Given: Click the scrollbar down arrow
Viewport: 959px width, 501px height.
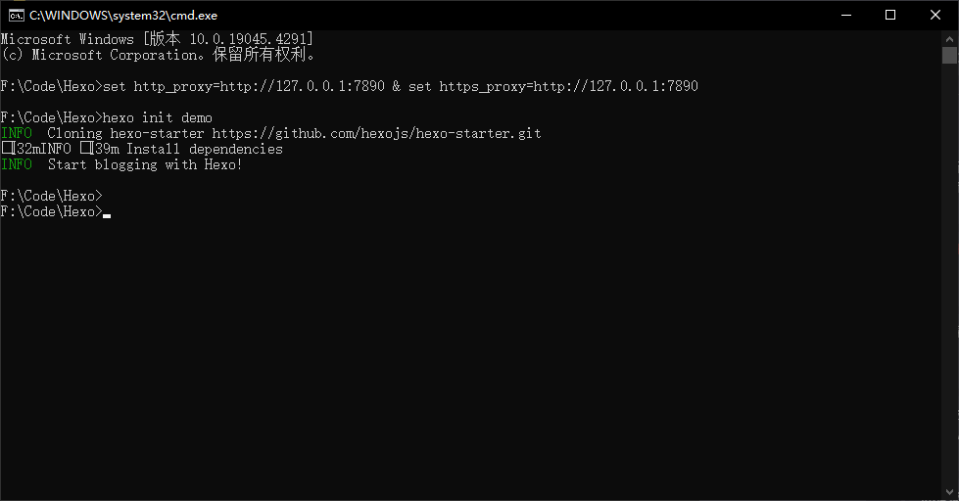Looking at the screenshot, I should pos(950,492).
